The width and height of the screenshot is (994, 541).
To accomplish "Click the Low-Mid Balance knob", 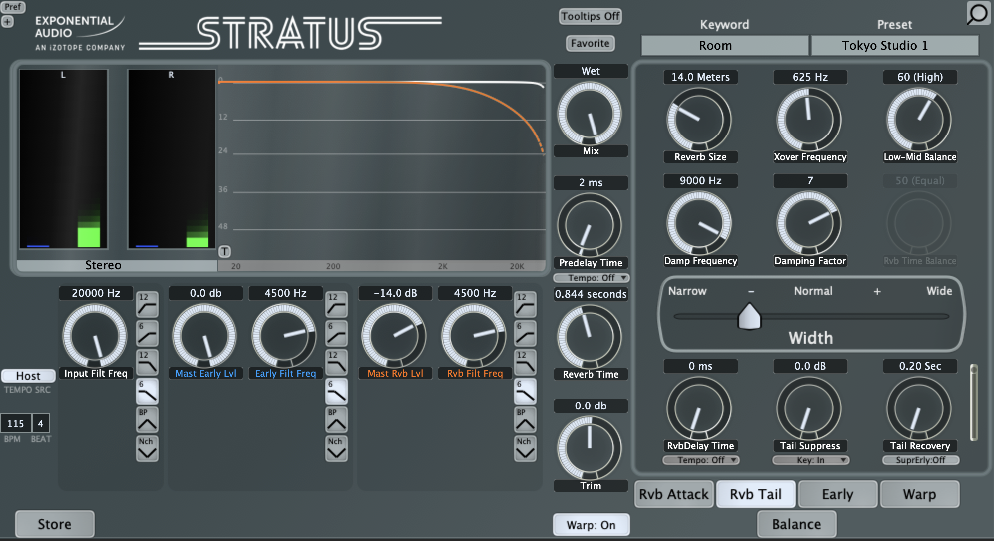I will [919, 120].
